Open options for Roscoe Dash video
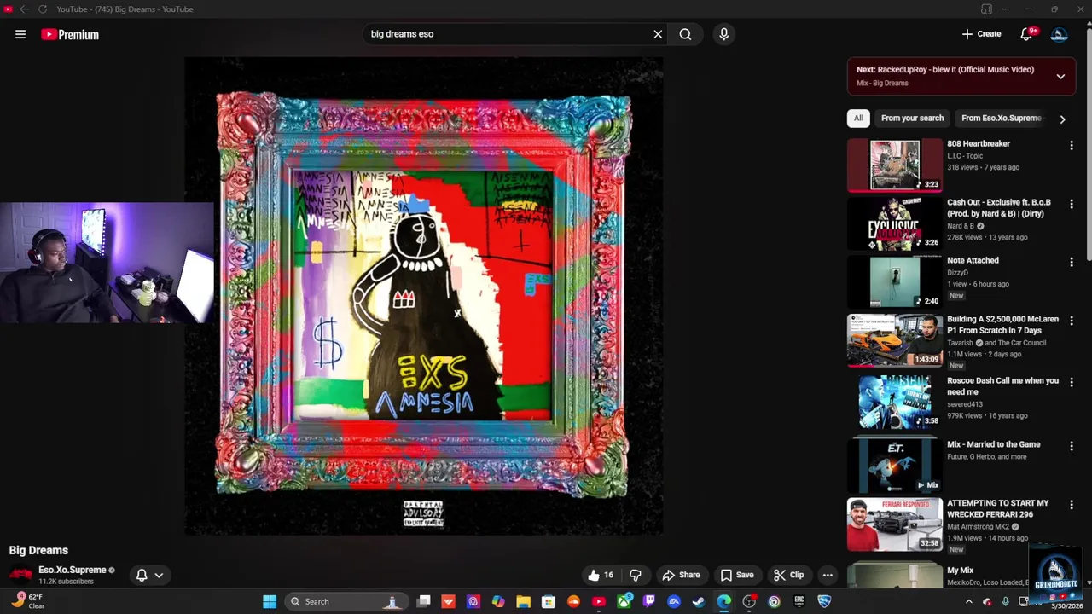 point(1072,383)
